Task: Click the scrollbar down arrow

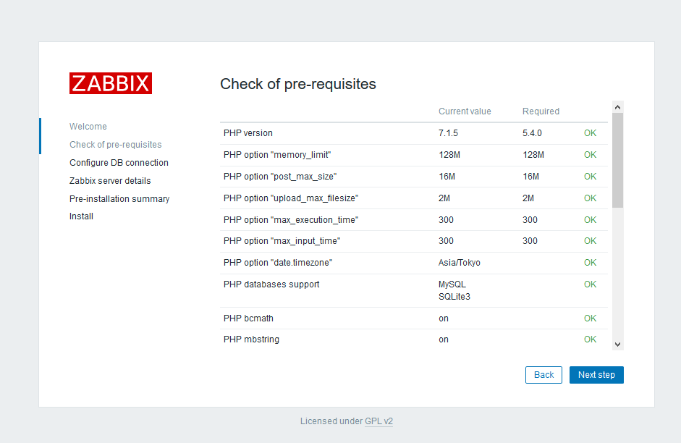Action: coord(617,344)
